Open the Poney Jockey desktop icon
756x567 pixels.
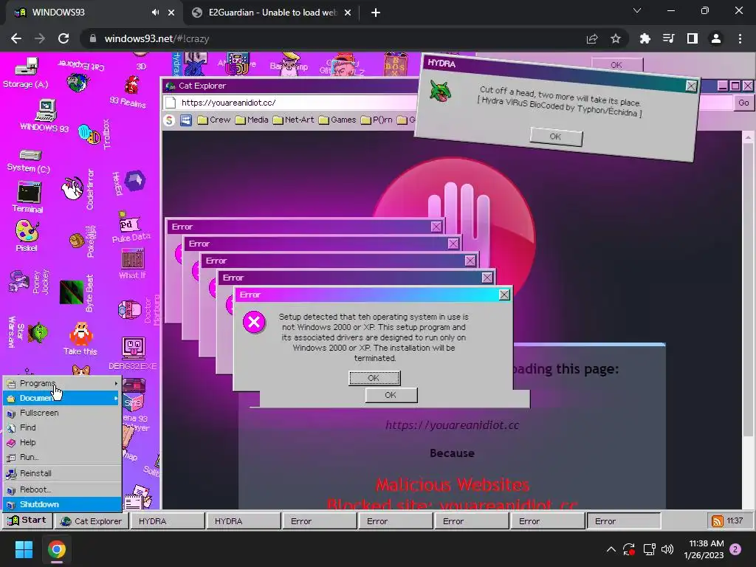pos(28,281)
